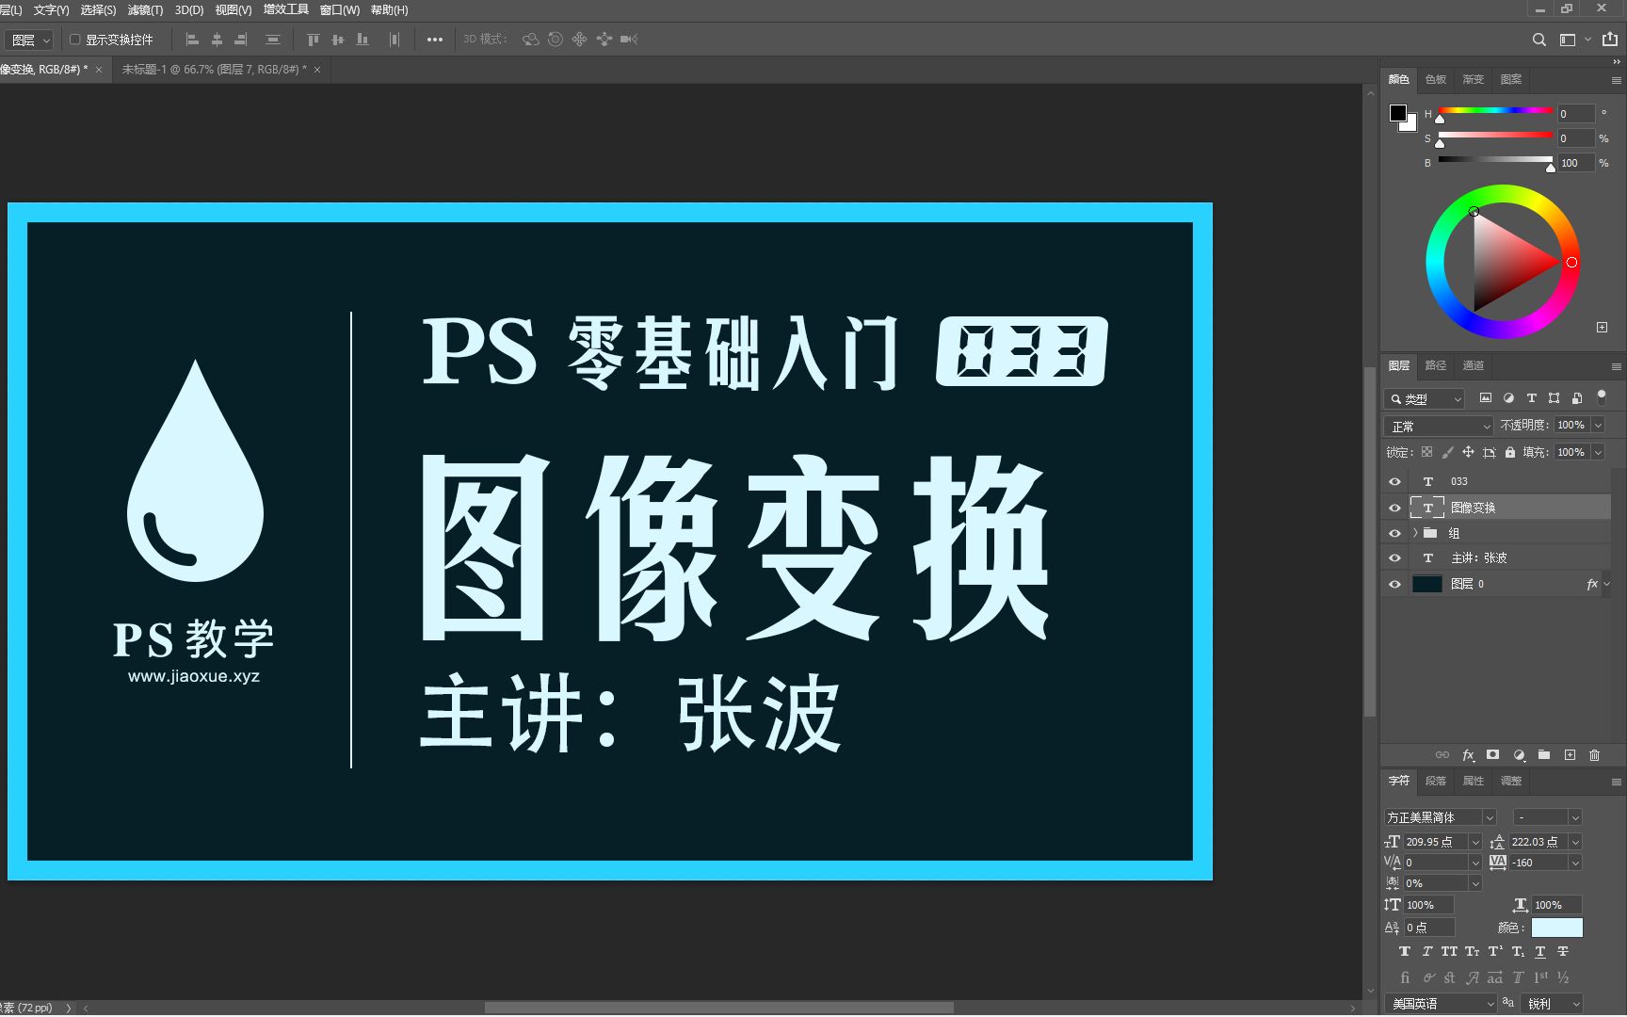Switch to the 段落 tab

coord(1435,782)
